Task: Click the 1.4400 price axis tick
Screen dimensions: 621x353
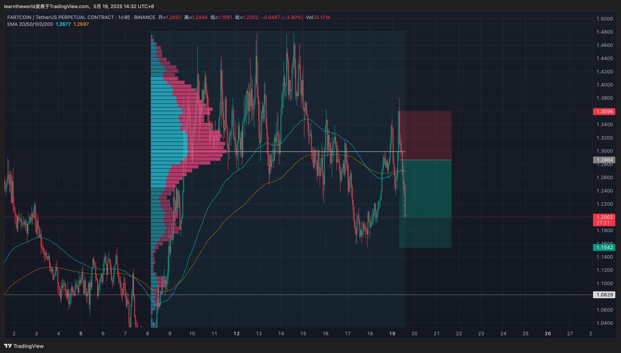Action: [604, 59]
